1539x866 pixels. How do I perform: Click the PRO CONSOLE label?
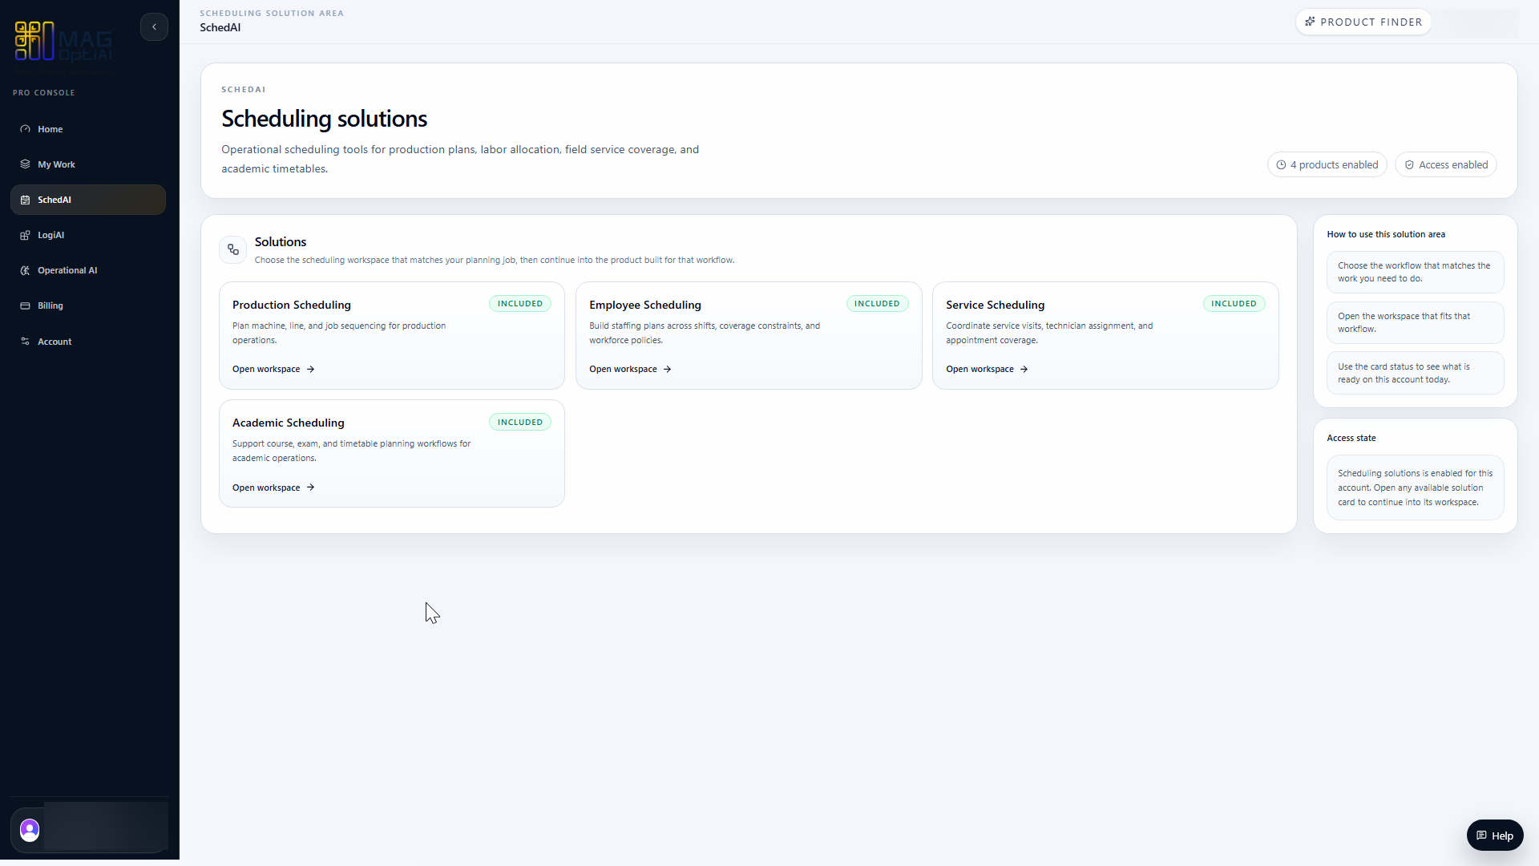coord(44,93)
